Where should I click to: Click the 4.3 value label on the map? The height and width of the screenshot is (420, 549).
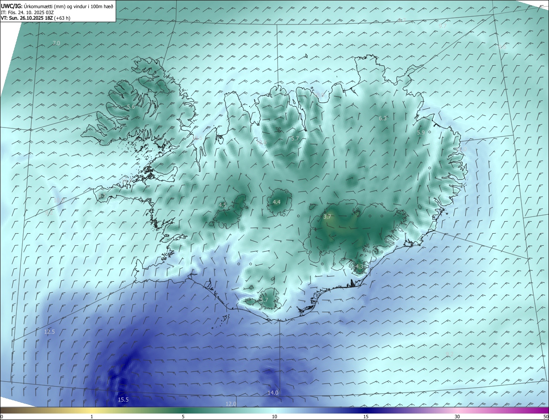tap(359, 266)
